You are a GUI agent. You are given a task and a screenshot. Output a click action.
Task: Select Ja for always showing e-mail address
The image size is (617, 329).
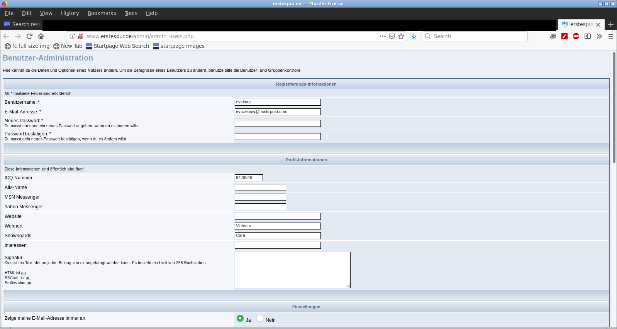[x=240, y=318]
